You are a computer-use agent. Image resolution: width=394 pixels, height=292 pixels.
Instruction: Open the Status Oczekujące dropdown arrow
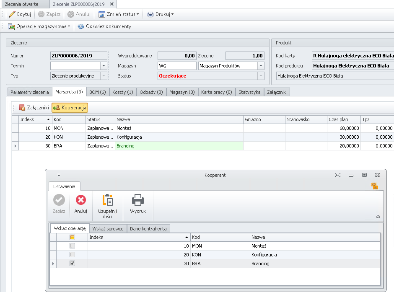[261, 76]
